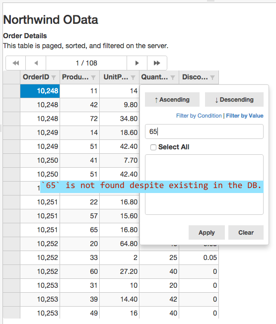Click the Apply filter button

click(207, 233)
